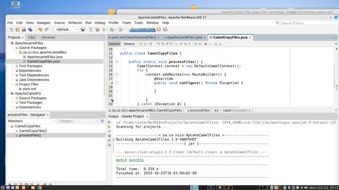Switch to the Services tab

click(x=48, y=37)
